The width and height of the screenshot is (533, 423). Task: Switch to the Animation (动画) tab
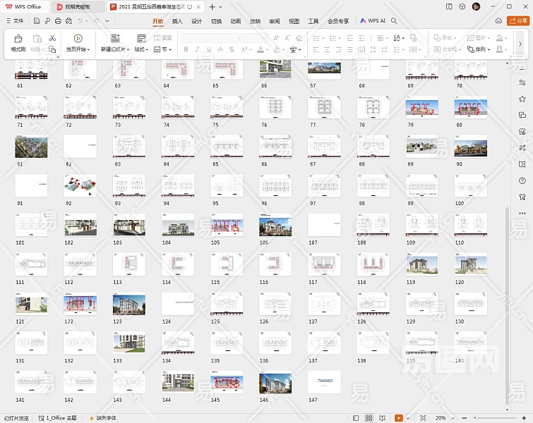[235, 21]
